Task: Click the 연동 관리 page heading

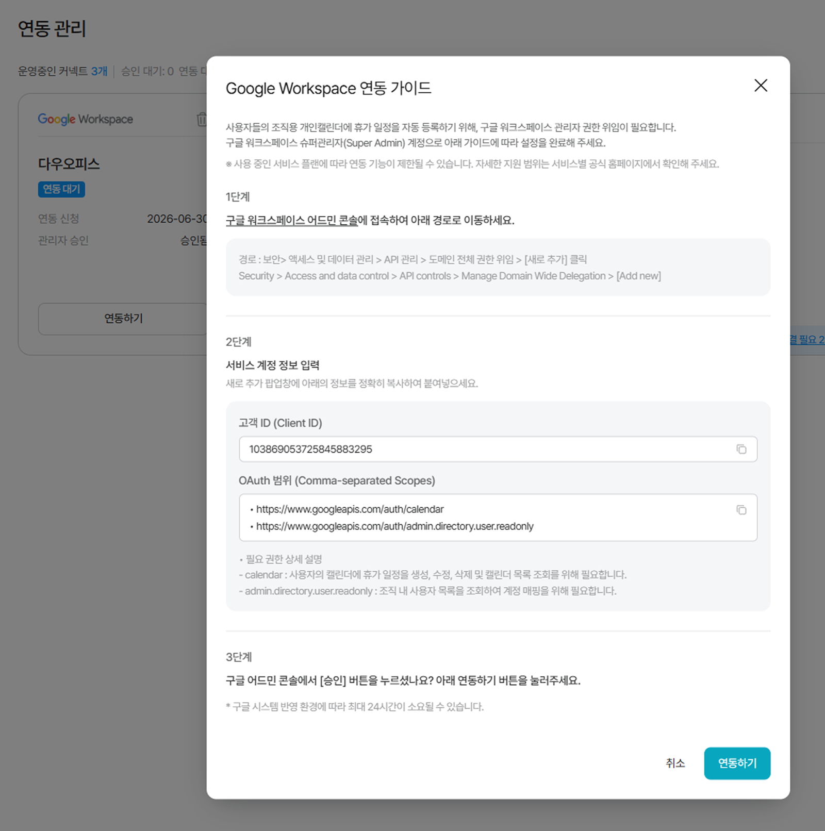Action: (x=52, y=28)
